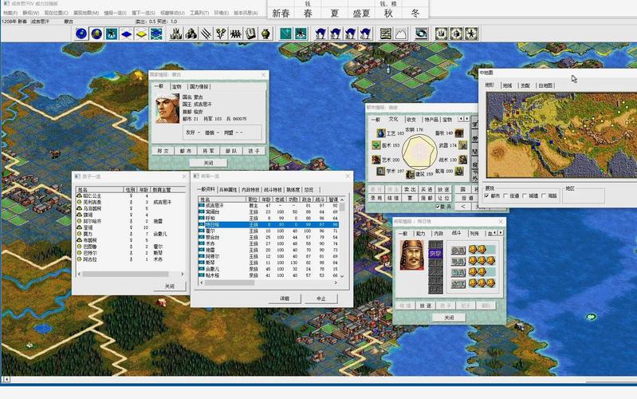Click the 畜牧 livestock icon
The image size is (637, 399).
click(x=459, y=133)
